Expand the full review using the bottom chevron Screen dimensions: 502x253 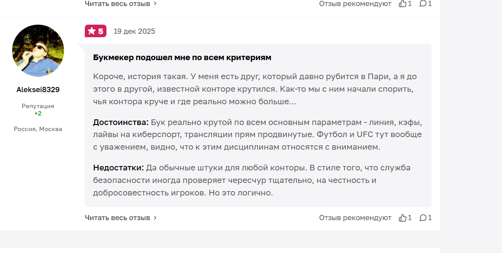tap(155, 218)
